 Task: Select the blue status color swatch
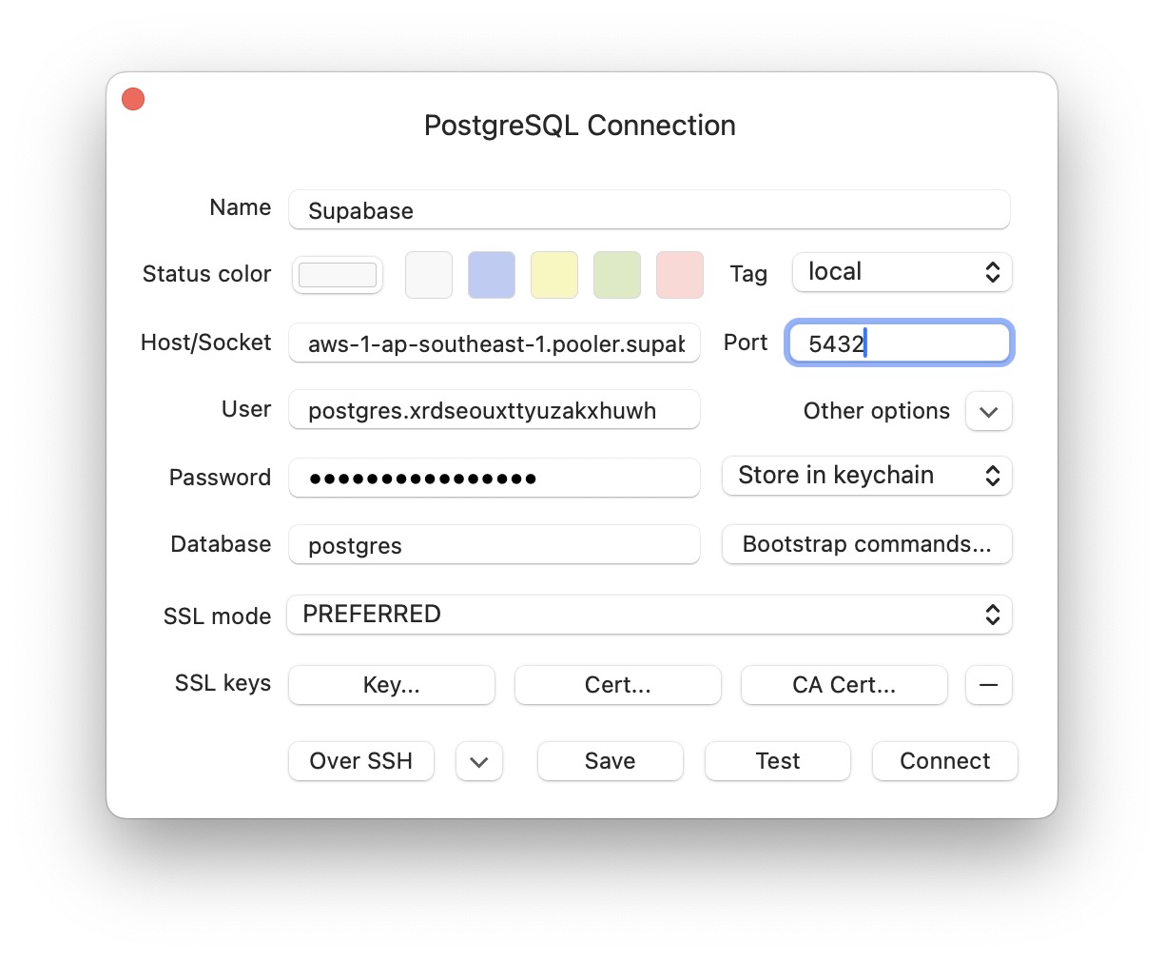click(x=491, y=274)
